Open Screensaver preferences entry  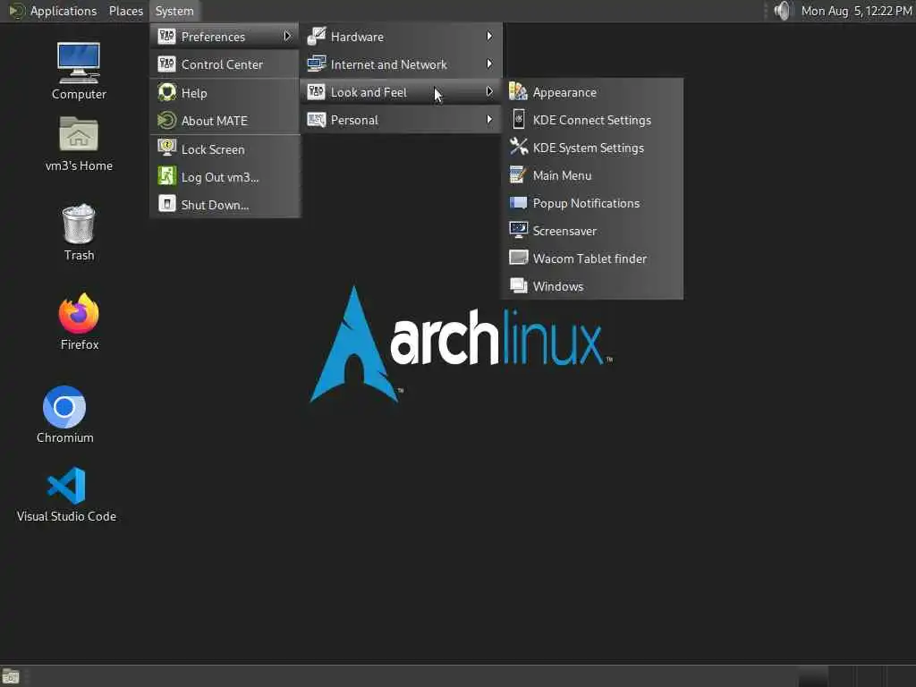click(592, 231)
